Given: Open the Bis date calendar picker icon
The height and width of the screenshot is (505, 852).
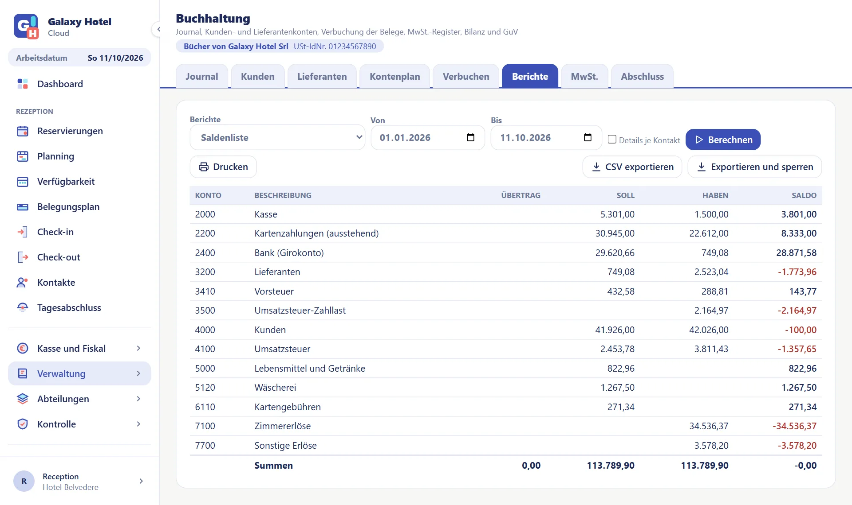Looking at the screenshot, I should (588, 137).
